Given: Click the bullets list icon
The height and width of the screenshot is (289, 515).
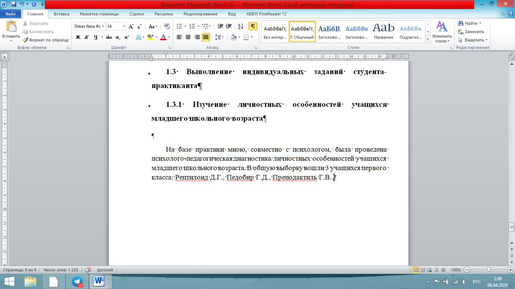Looking at the screenshot, I should coord(179,27).
